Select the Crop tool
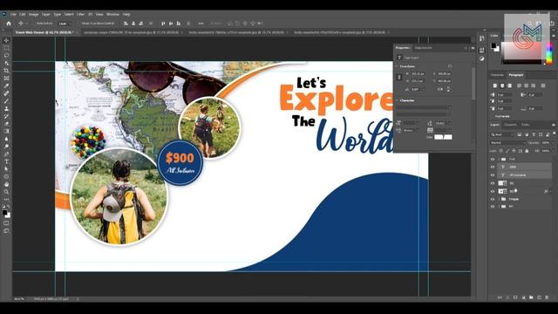 tap(6, 71)
